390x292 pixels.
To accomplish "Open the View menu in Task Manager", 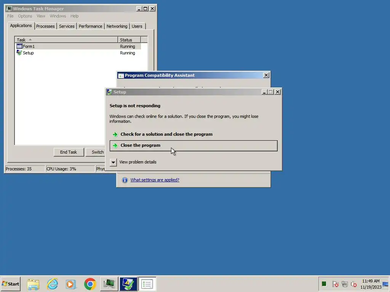I will [x=41, y=16].
